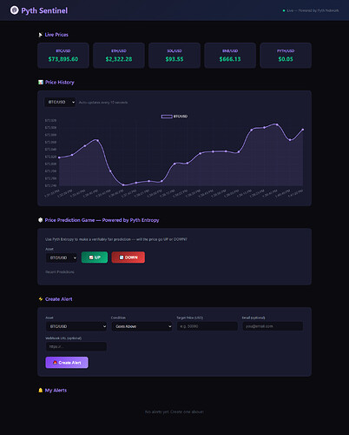Toggle the BTC/USD chart legend swatch
The width and height of the screenshot is (349, 435).
[x=167, y=117]
